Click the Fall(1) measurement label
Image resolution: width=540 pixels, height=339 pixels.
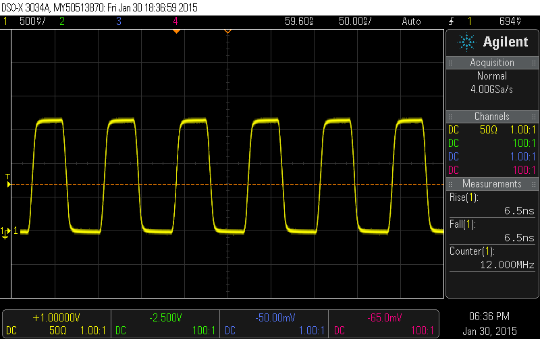(462, 224)
